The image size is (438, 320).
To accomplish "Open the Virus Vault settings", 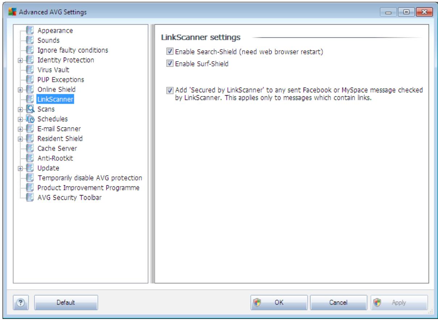I will 53,70.
